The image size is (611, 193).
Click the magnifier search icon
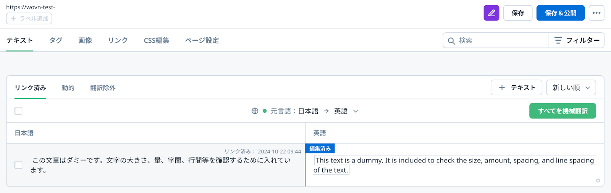(451, 41)
